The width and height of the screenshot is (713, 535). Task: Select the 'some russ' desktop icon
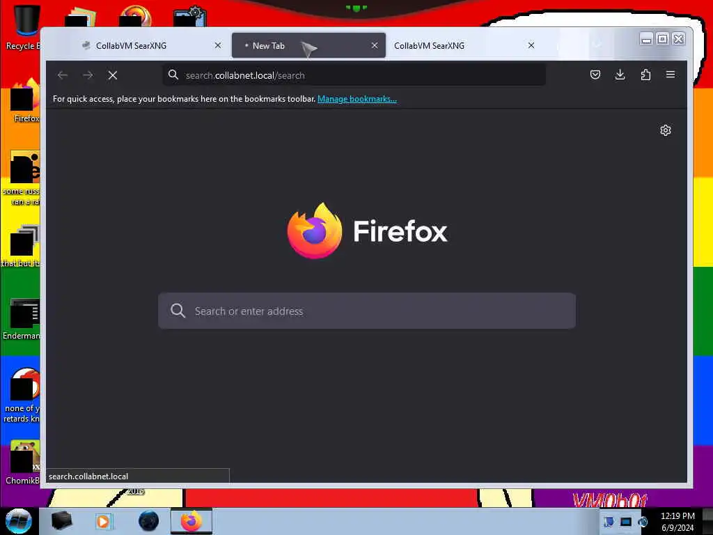pyautogui.click(x=22, y=178)
